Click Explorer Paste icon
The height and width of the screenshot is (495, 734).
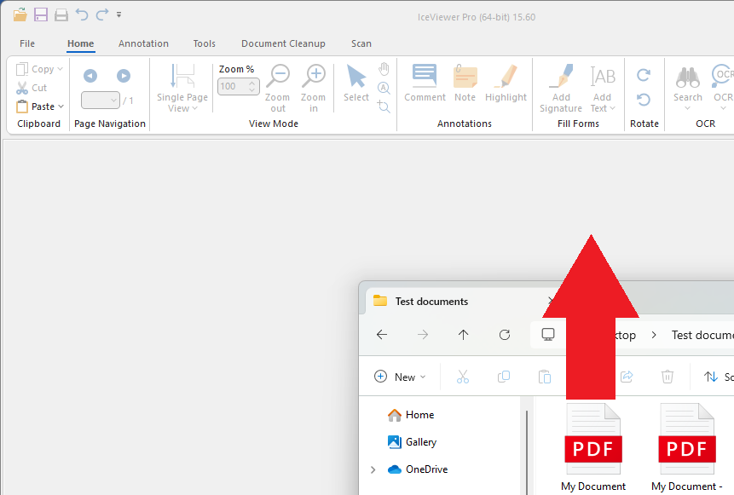pyautogui.click(x=545, y=377)
